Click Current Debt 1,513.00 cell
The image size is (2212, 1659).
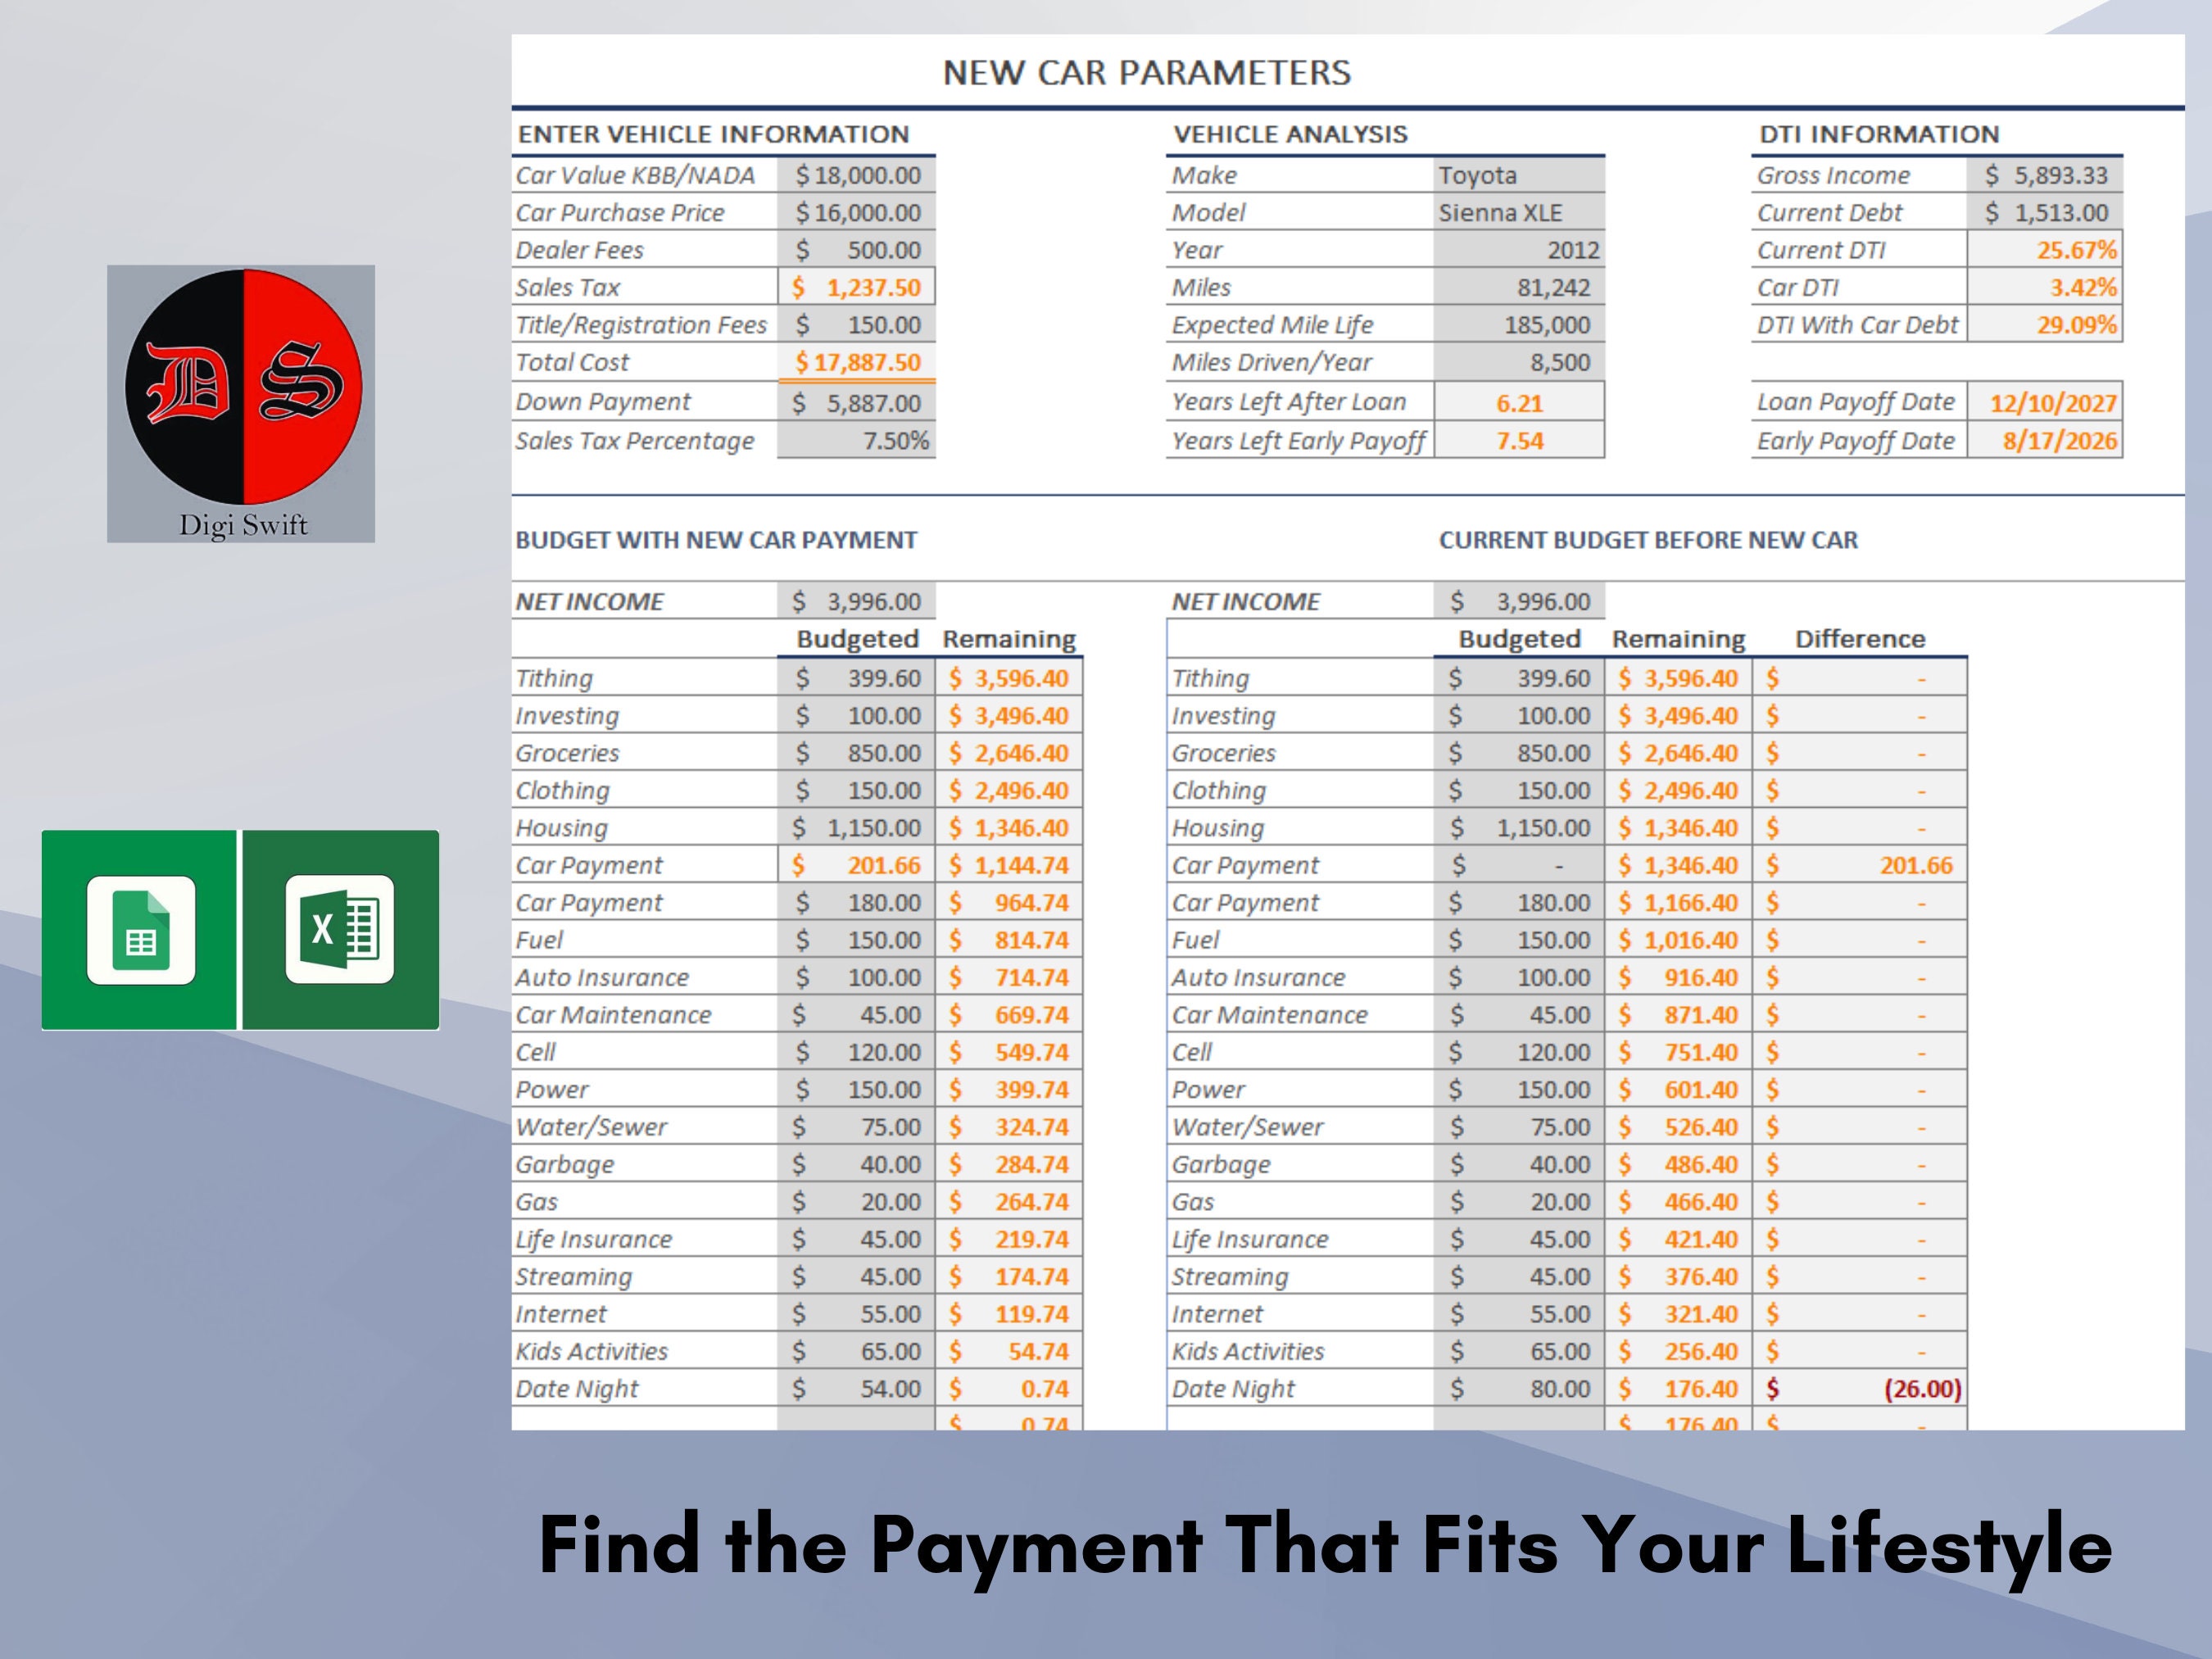2044,212
